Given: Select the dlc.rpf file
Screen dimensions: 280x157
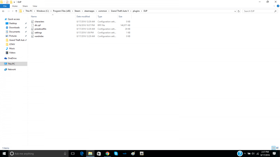Looking at the screenshot, I should (x=38, y=25).
